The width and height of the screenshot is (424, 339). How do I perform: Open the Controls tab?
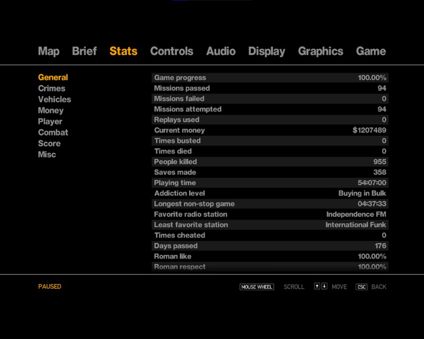coord(172,51)
